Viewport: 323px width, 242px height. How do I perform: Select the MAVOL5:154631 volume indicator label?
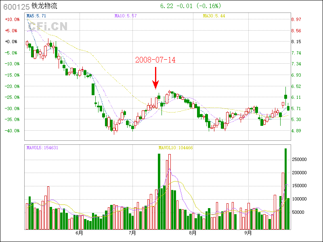tap(42, 148)
